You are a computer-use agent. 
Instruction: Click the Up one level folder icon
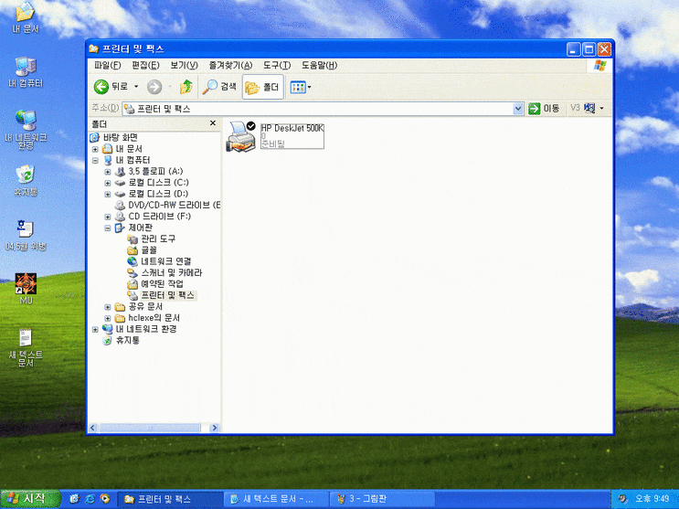click(186, 87)
